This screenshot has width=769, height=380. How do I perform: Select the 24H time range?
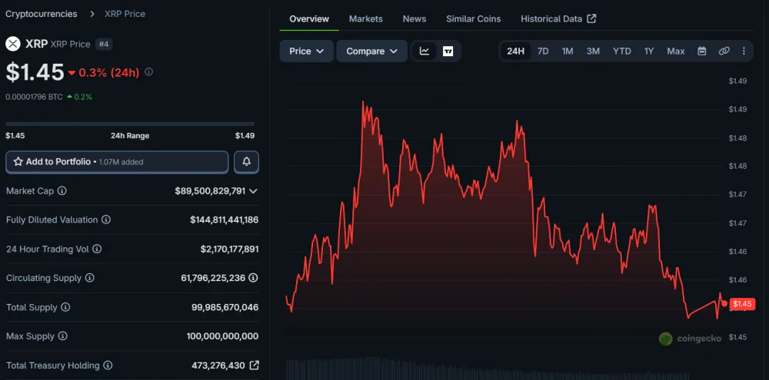pos(515,51)
